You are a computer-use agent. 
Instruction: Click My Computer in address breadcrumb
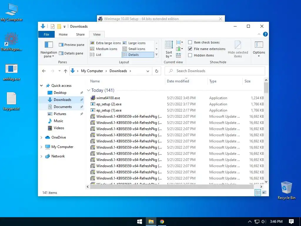point(92,71)
